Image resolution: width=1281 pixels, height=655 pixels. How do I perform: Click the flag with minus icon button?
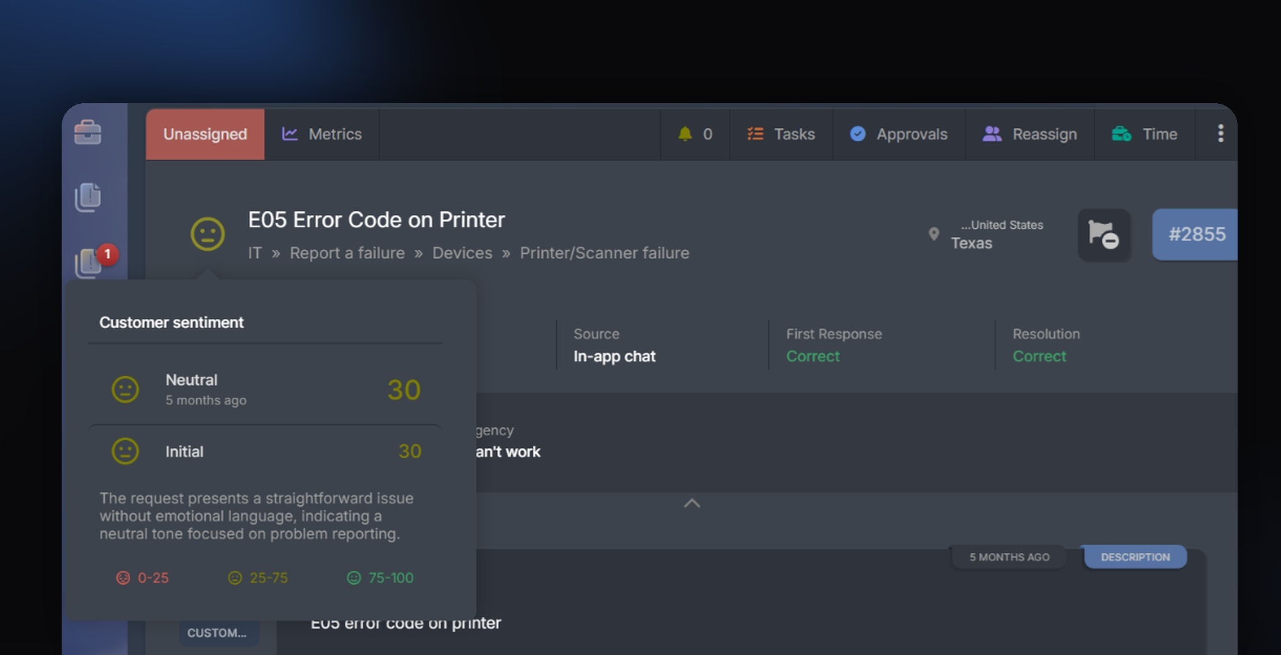[x=1104, y=235]
